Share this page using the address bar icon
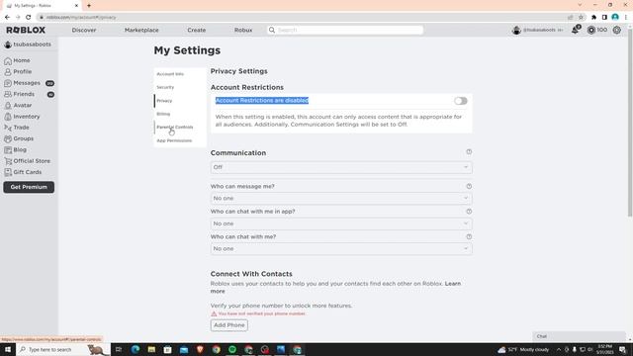This screenshot has width=633, height=356. click(x=570, y=18)
